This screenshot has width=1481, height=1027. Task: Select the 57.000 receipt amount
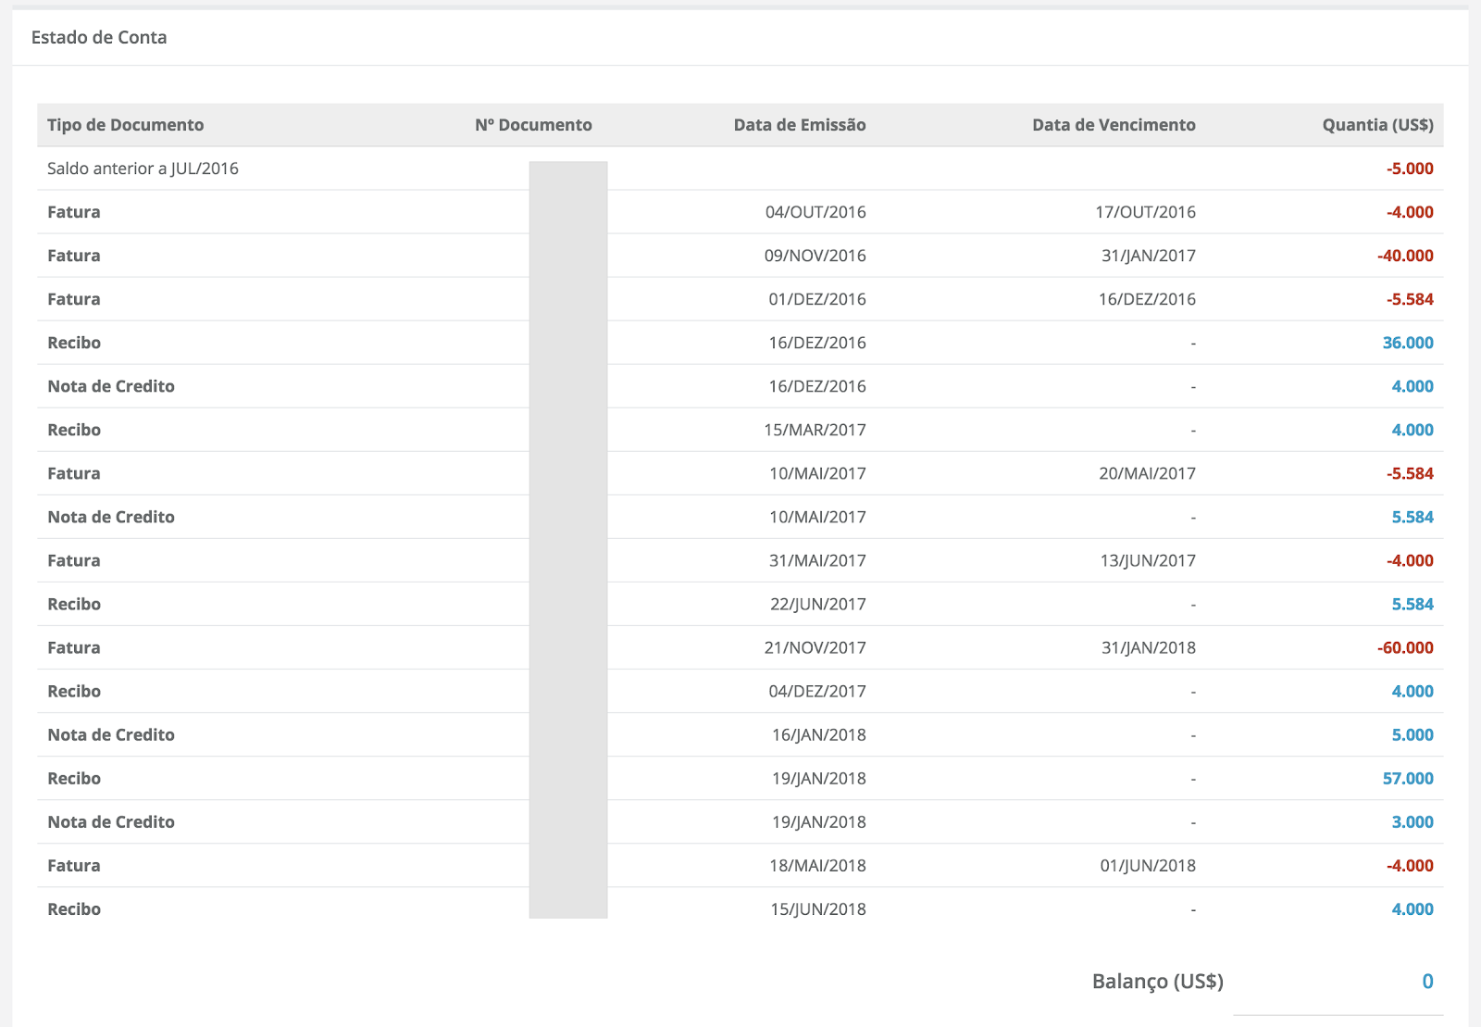[x=1408, y=778]
